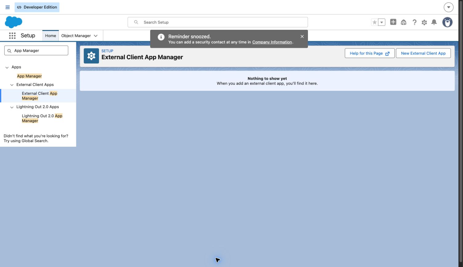Screen dimensions: 463x267
Task: Open the favorites list dropdown arrow
Action: coord(381,22)
